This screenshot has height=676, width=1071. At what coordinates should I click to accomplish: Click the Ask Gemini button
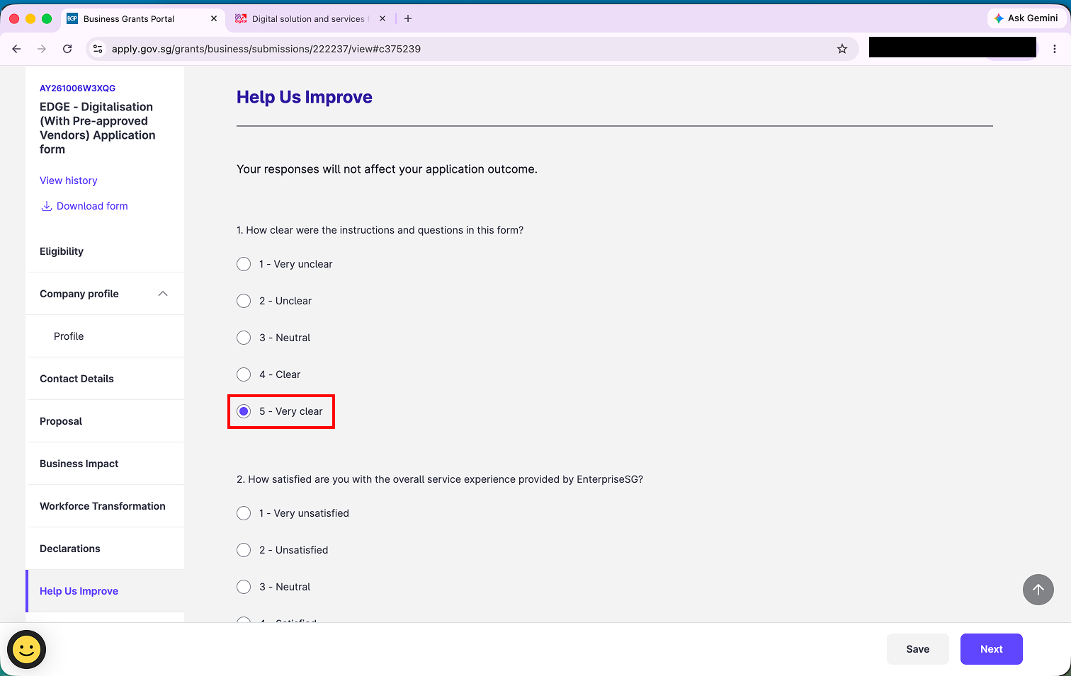[1026, 18]
